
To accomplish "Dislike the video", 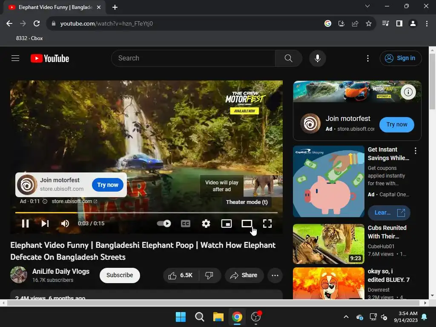I will tap(209, 275).
